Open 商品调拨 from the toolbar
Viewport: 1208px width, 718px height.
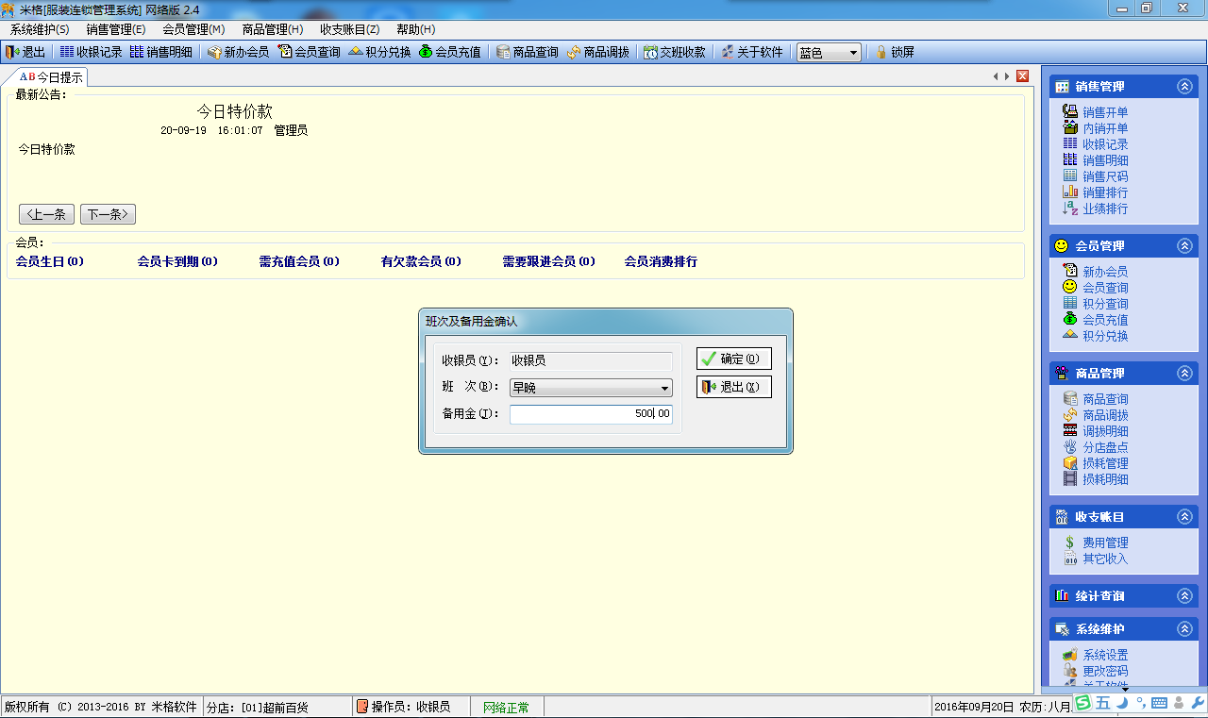tap(598, 53)
